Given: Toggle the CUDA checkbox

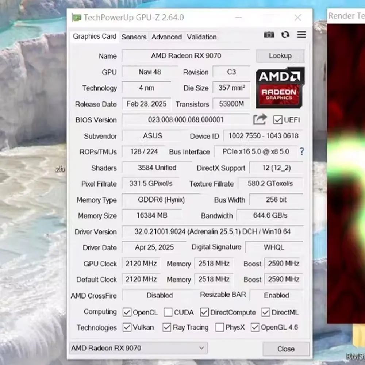Looking at the screenshot, I should [x=168, y=312].
